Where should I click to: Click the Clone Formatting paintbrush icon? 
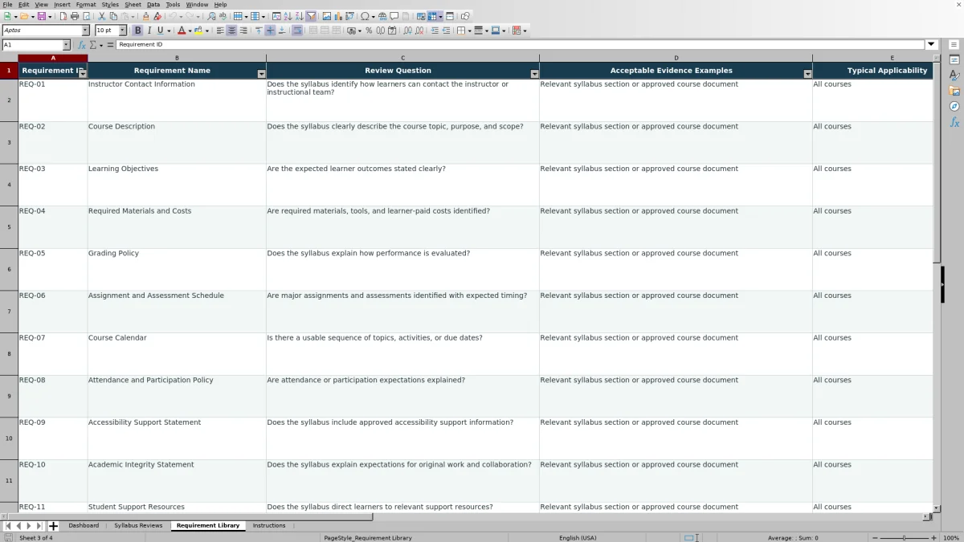point(145,16)
